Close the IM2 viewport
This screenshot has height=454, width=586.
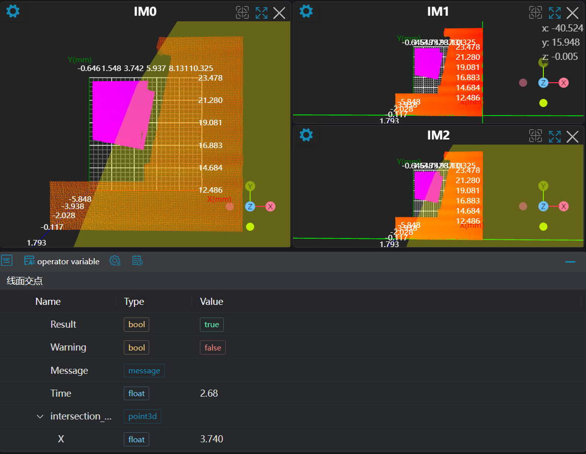pyautogui.click(x=572, y=136)
